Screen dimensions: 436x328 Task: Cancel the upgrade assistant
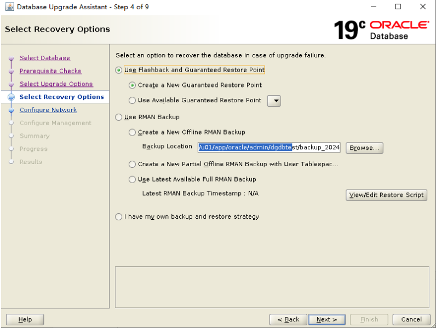(411, 319)
